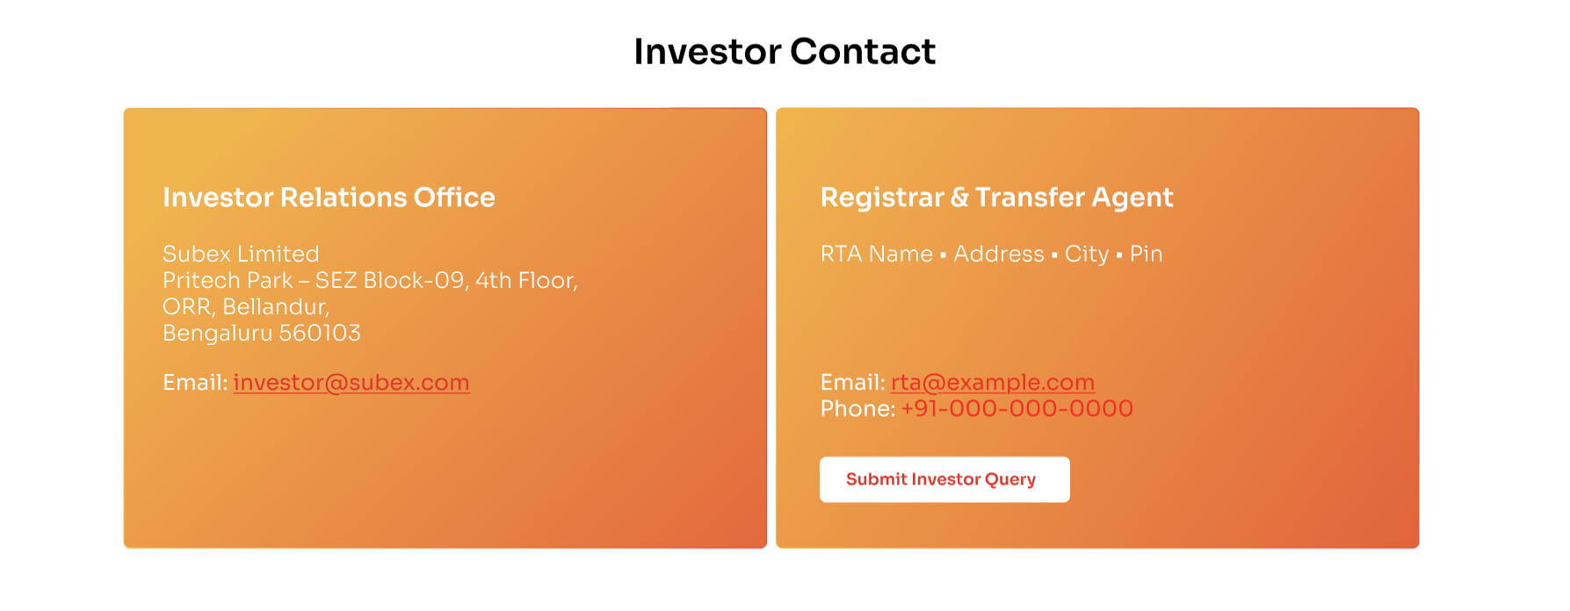Click the Phone label in RTA card

click(857, 409)
